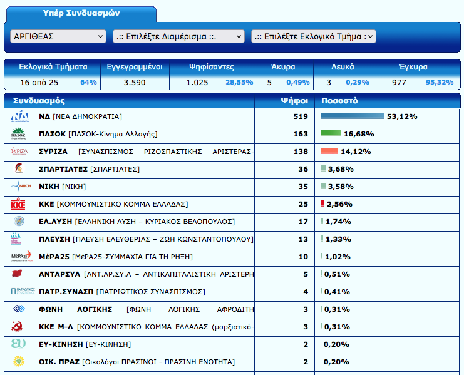Click the red ΚΚΕ party logo
This screenshot has width=464, height=375.
click(x=19, y=204)
